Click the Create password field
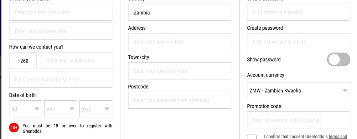Screen dimensions: 357x139 pos(298,42)
